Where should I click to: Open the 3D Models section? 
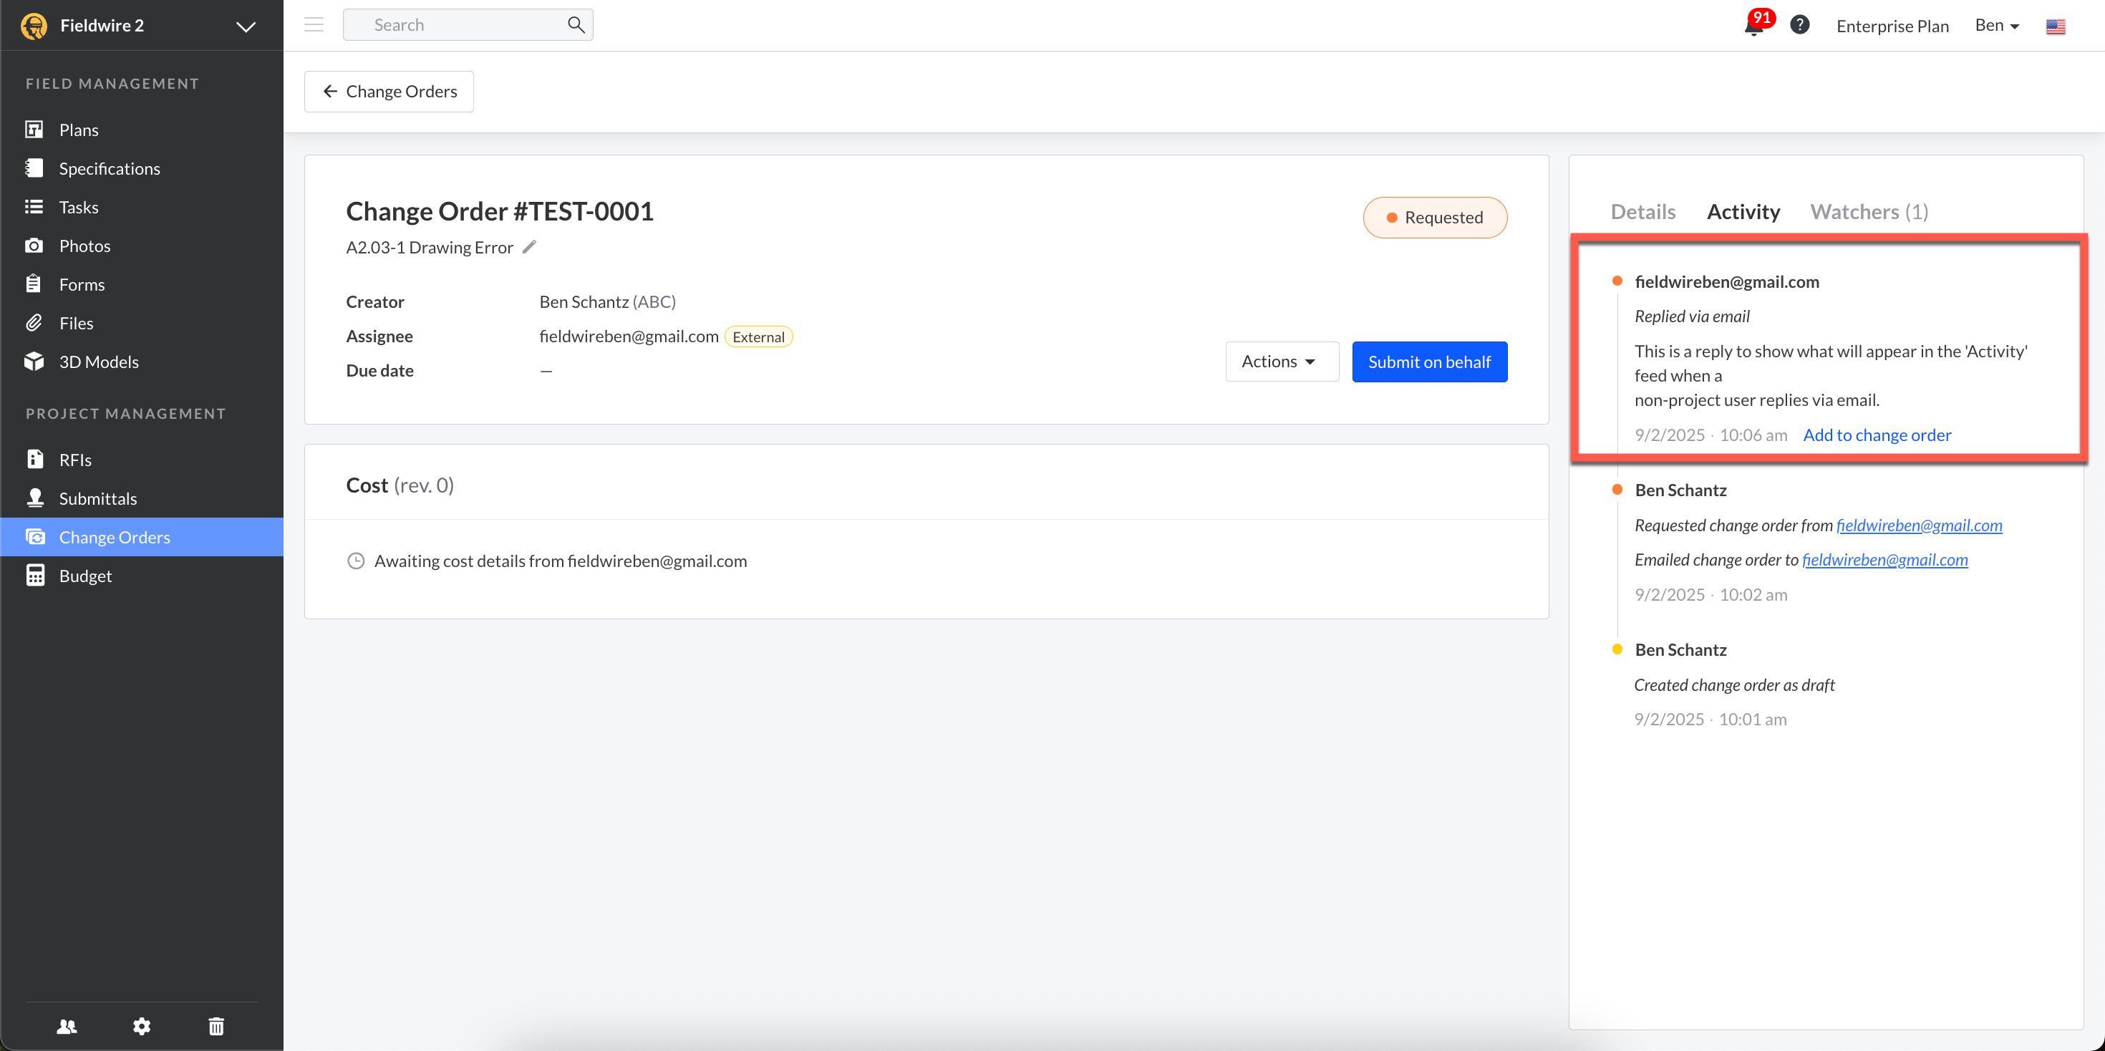pyautogui.click(x=100, y=362)
